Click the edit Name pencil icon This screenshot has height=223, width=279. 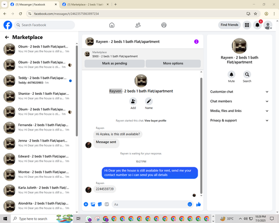coord(149,101)
